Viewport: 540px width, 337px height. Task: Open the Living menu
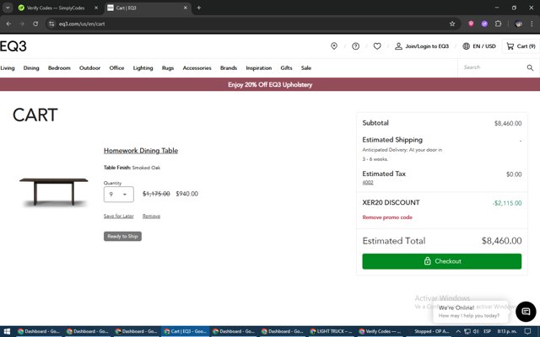(x=8, y=68)
